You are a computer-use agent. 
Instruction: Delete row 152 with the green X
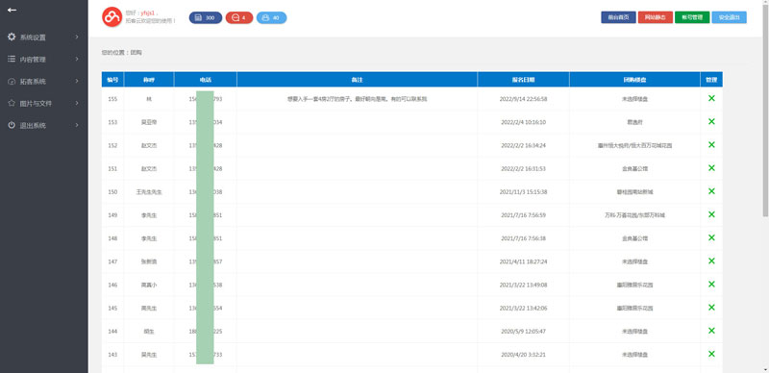(711, 145)
